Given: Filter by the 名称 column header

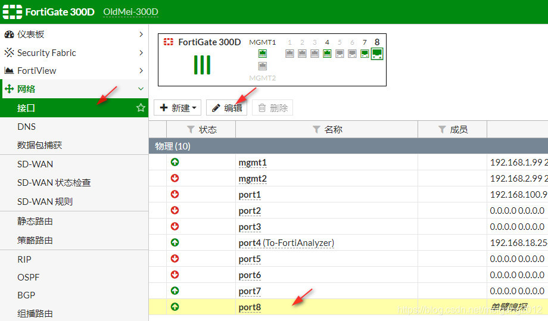Looking at the screenshot, I should tap(327, 130).
